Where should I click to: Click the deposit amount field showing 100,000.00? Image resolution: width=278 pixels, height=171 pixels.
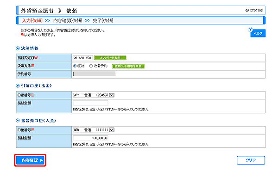click(x=91, y=138)
